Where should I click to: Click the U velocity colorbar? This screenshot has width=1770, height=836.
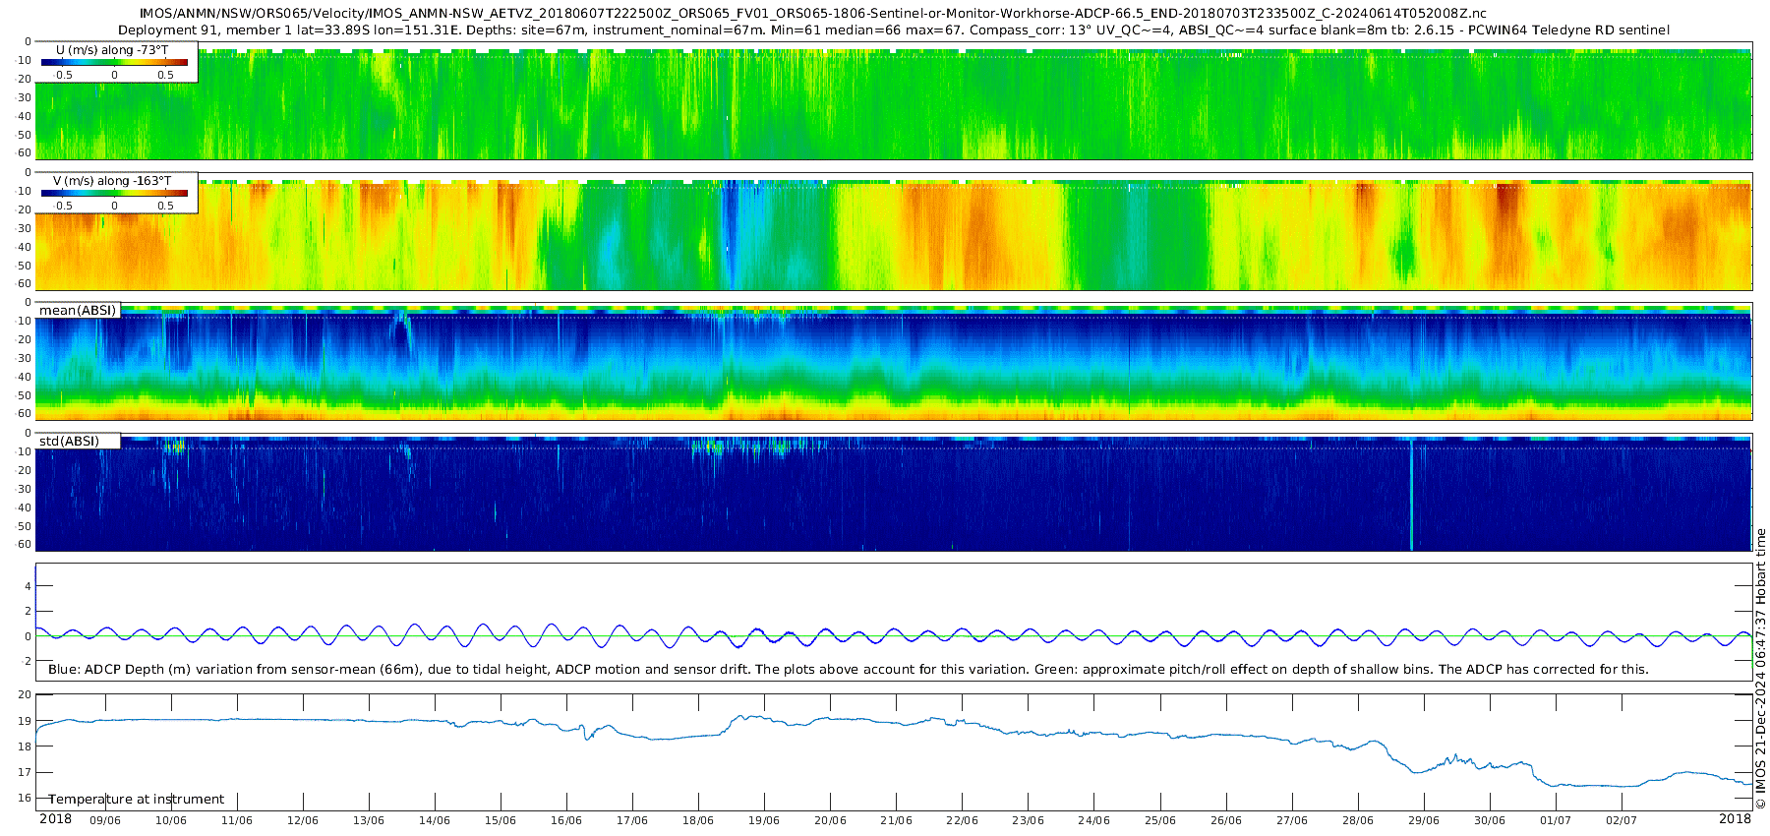tap(114, 62)
